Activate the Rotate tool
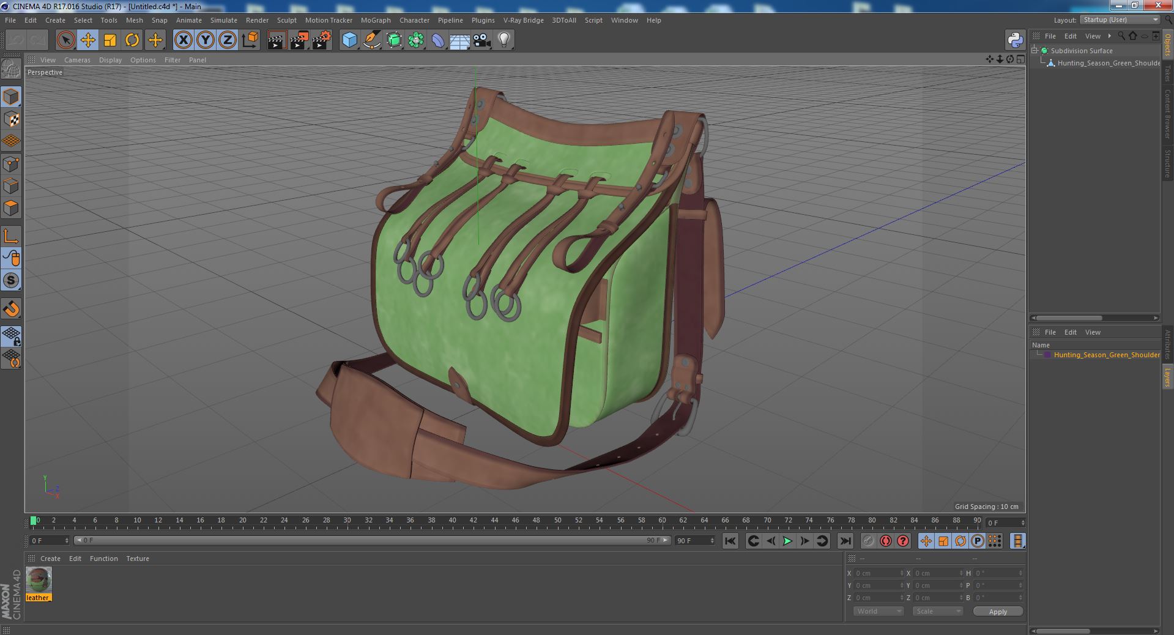 (132, 40)
